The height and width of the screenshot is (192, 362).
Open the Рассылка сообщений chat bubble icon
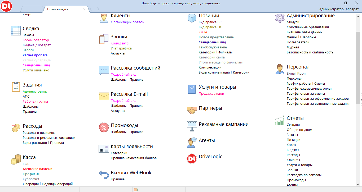(x=104, y=70)
